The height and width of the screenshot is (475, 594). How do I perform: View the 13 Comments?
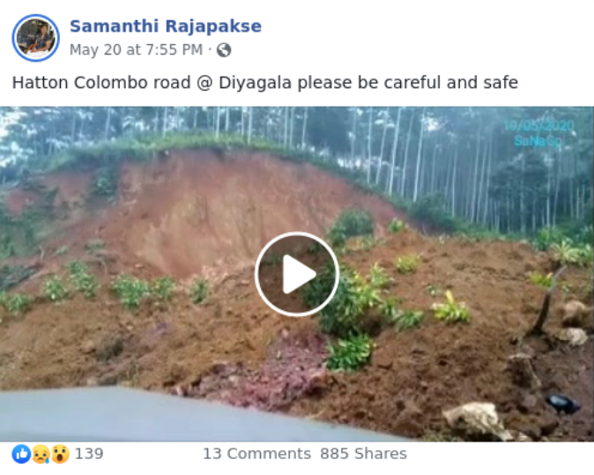(x=256, y=454)
